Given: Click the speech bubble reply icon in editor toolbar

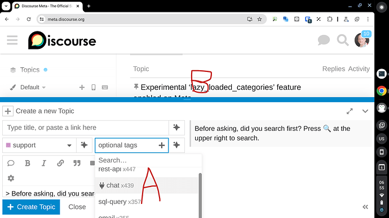Looking at the screenshot, I should click(11, 163).
